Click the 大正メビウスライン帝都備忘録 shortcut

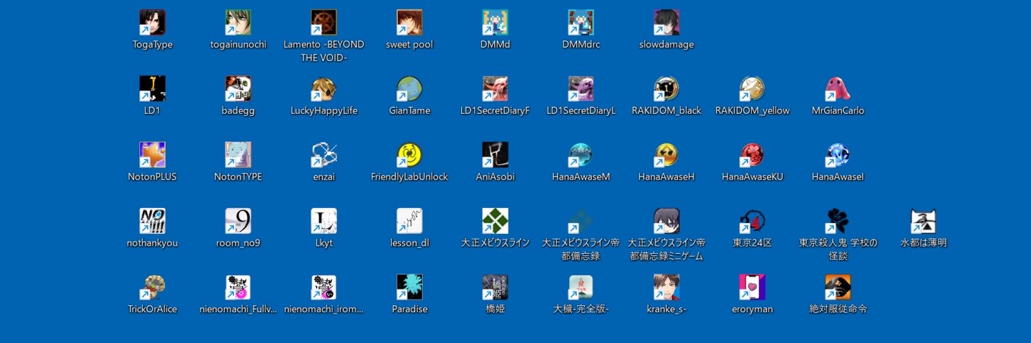(581, 221)
